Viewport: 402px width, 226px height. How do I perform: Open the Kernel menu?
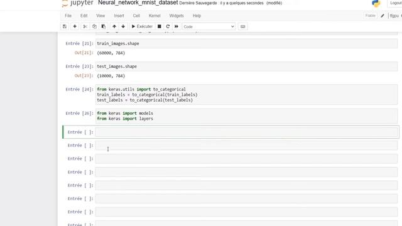155,16
